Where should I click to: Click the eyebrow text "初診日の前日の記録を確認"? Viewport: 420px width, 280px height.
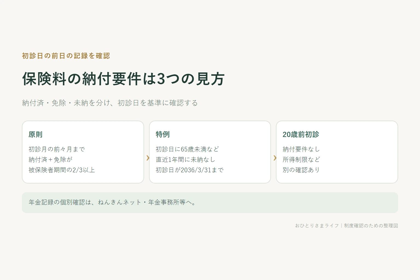point(66,56)
